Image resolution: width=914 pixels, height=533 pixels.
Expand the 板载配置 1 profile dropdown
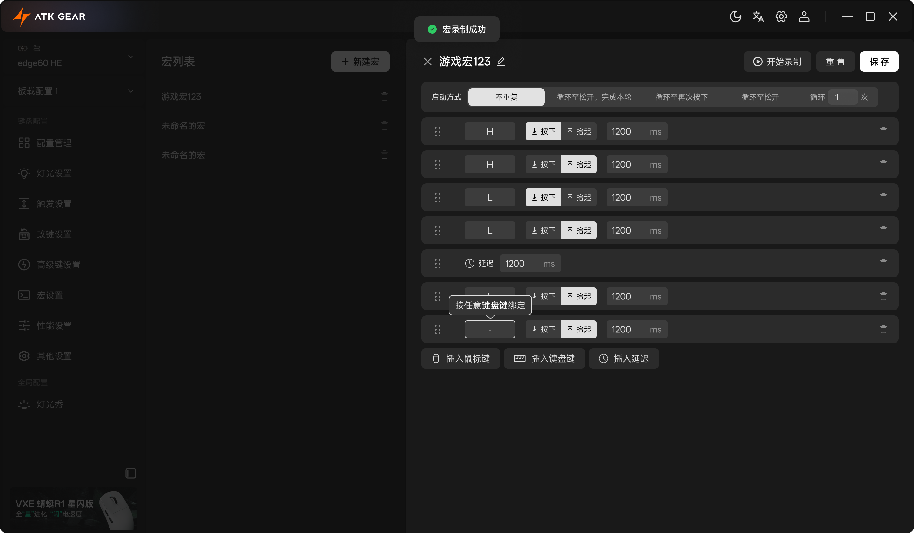point(130,91)
